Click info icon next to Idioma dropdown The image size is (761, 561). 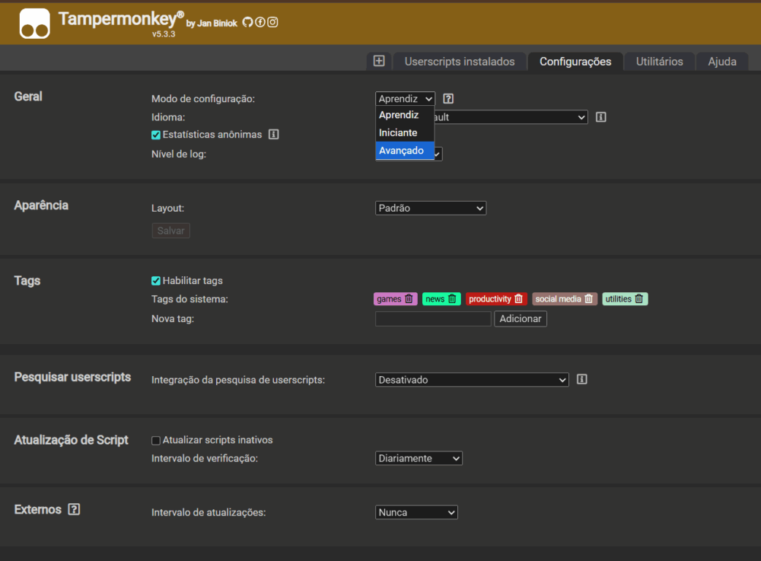pyautogui.click(x=601, y=117)
